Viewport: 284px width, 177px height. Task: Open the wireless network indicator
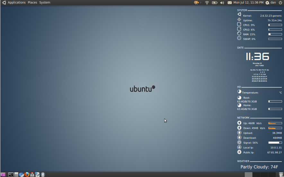click(x=207, y=3)
